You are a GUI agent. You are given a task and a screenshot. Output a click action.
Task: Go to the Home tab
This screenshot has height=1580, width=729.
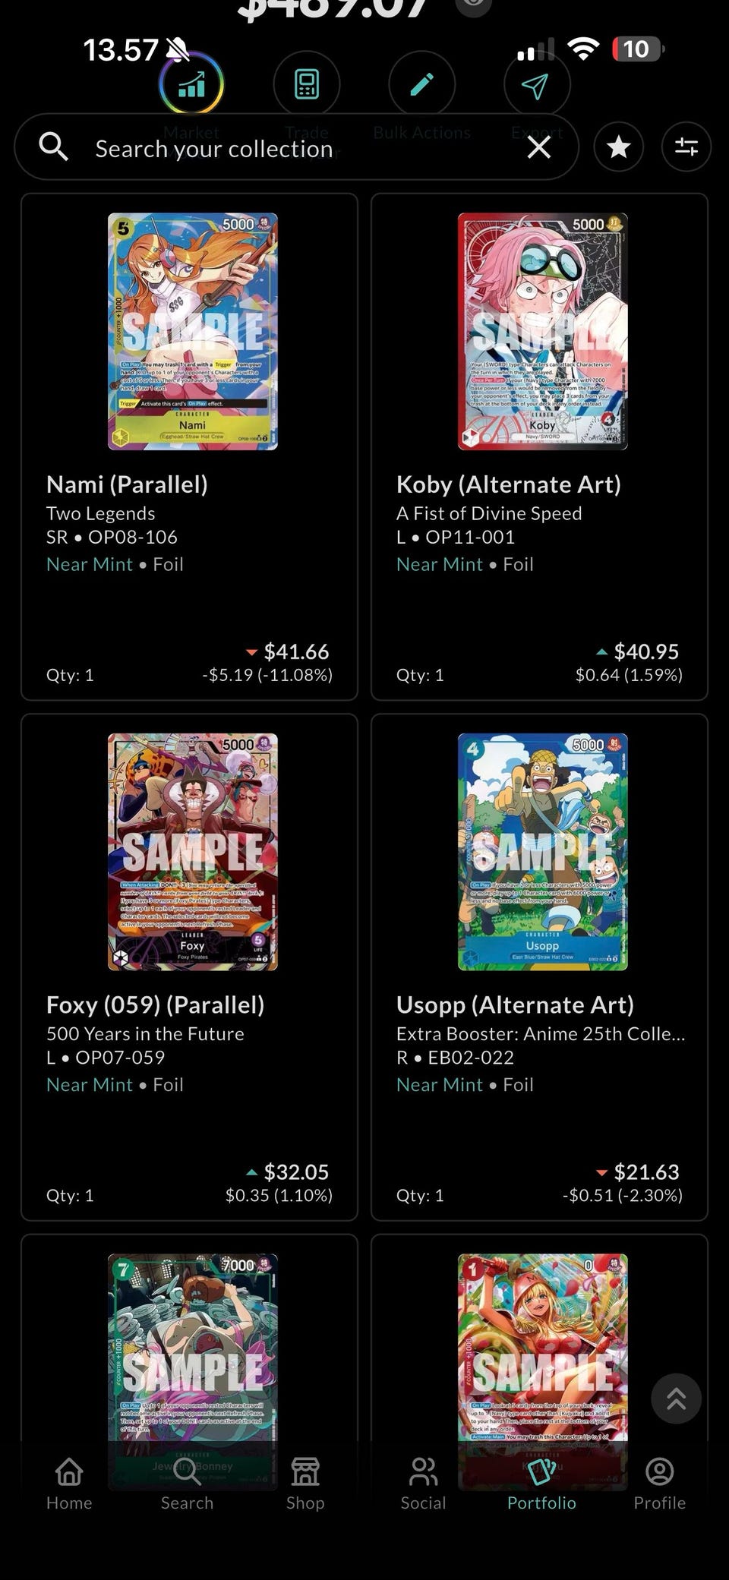[x=69, y=1483]
